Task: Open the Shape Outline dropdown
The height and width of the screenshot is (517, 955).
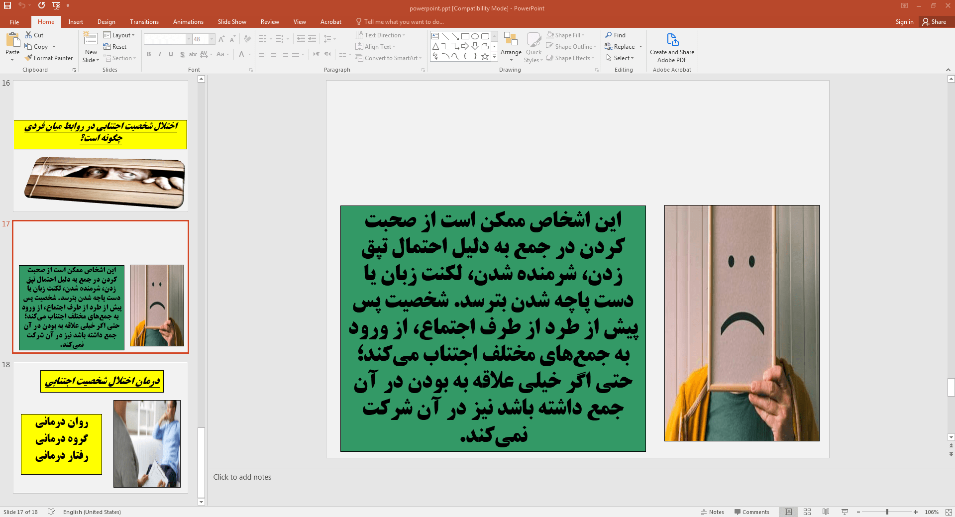Action: 571,47
